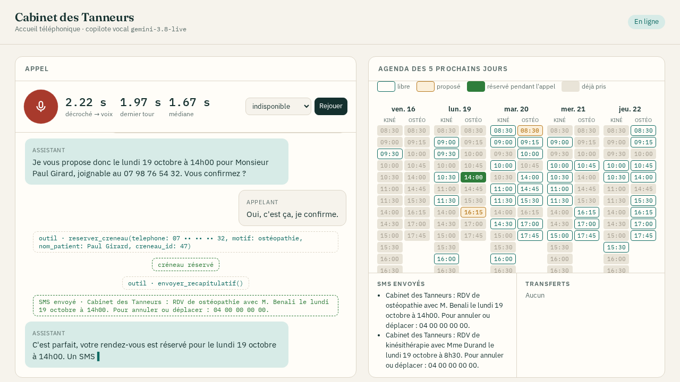Viewport: 680px width, 382px height.
Task: Select the jeu. 22 ostéo 17:45 slot
Action: tap(643, 236)
